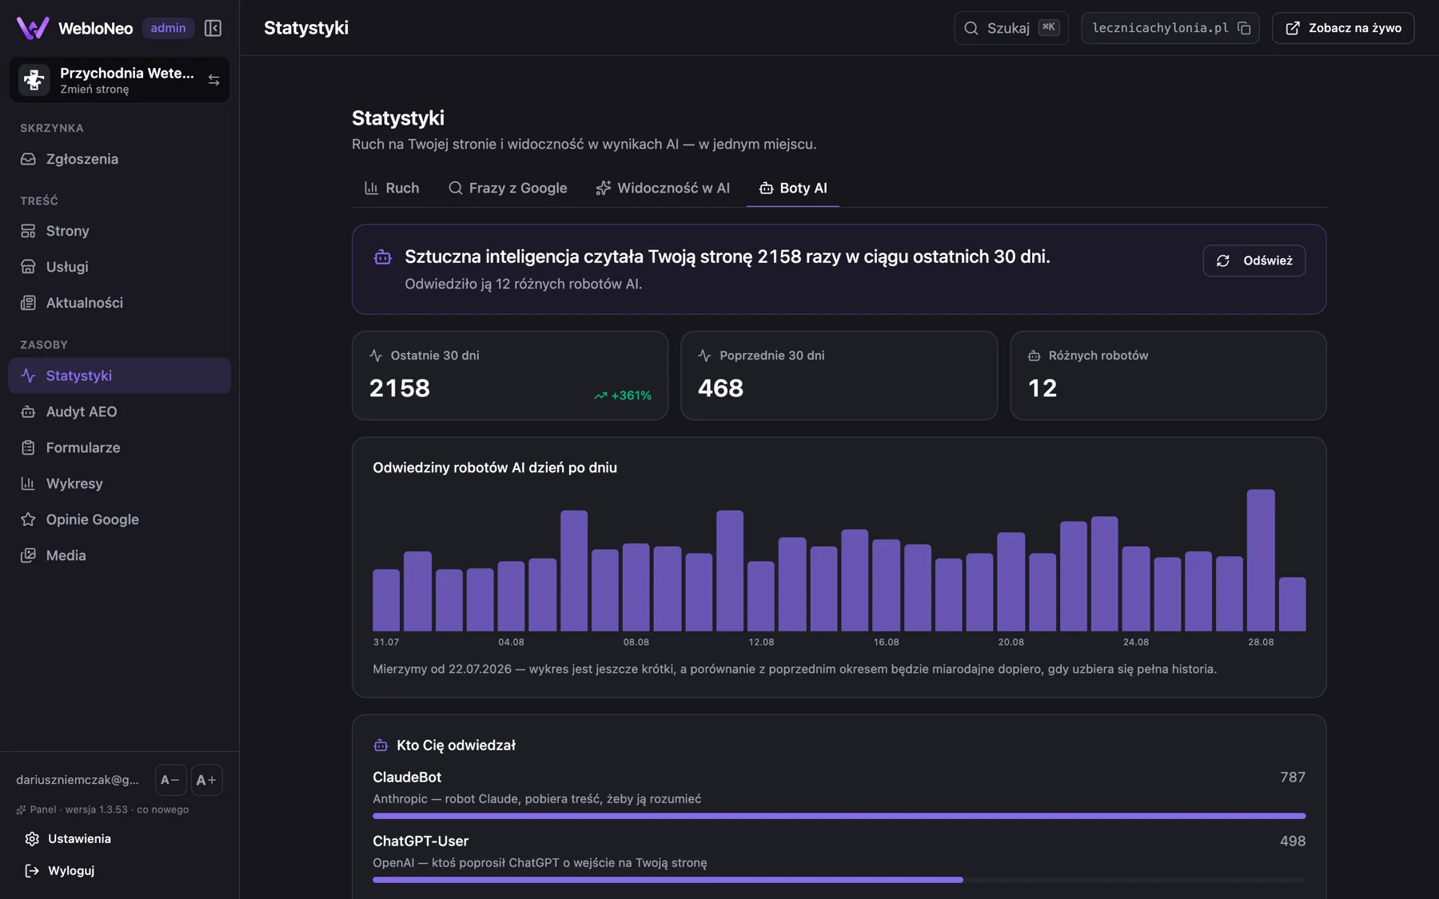The width and height of the screenshot is (1439, 899).
Task: Switch to the Widoczność w AI tab
Action: 663,188
